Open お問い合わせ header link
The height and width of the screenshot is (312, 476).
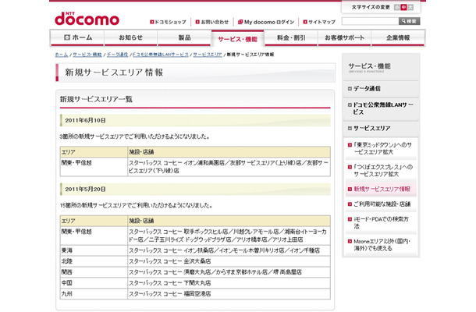[212, 22]
